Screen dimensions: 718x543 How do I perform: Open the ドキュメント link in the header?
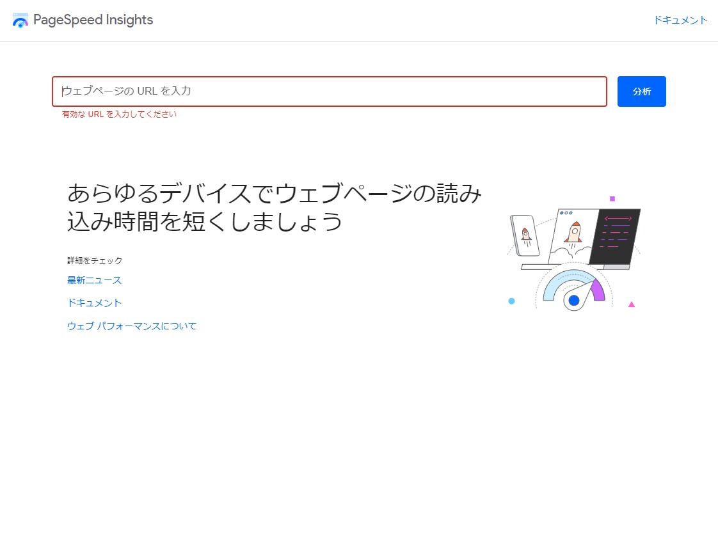tap(680, 20)
